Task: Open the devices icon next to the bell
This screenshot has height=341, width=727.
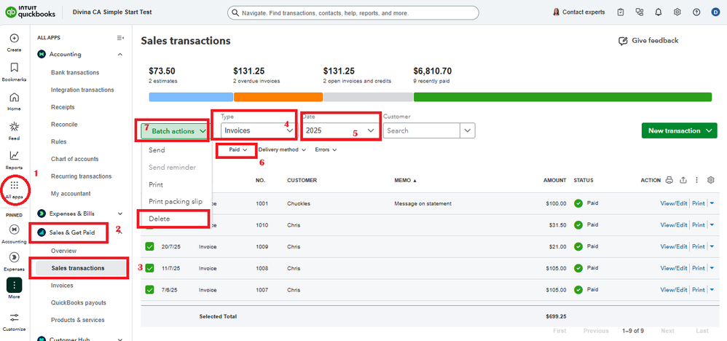Action: (640, 12)
